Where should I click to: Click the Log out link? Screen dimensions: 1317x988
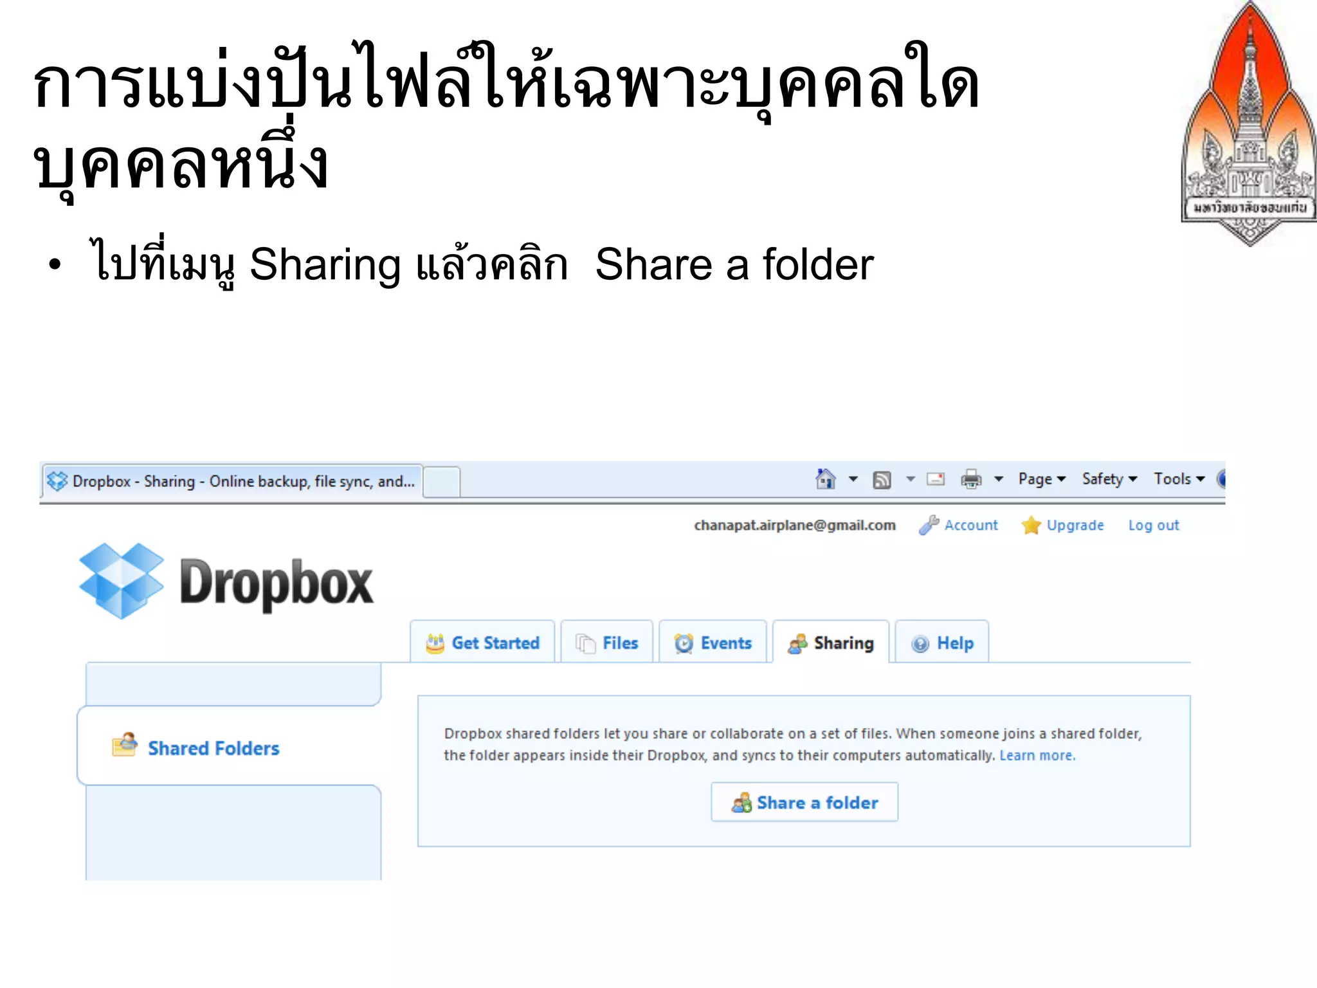click(x=1154, y=525)
